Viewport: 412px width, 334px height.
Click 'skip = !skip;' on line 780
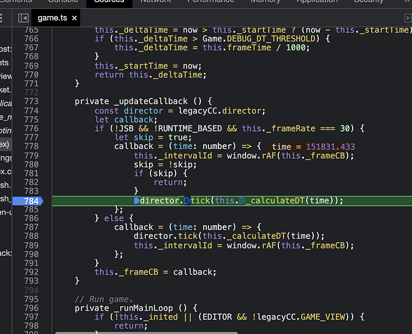(166, 164)
